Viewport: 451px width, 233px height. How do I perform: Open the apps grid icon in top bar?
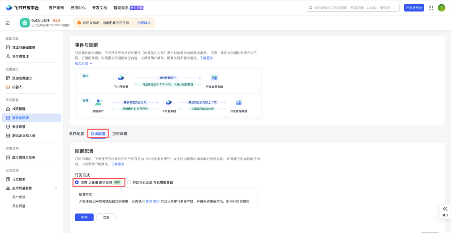[431, 8]
